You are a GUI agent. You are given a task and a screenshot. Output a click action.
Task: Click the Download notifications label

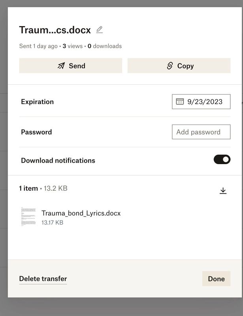(x=58, y=161)
